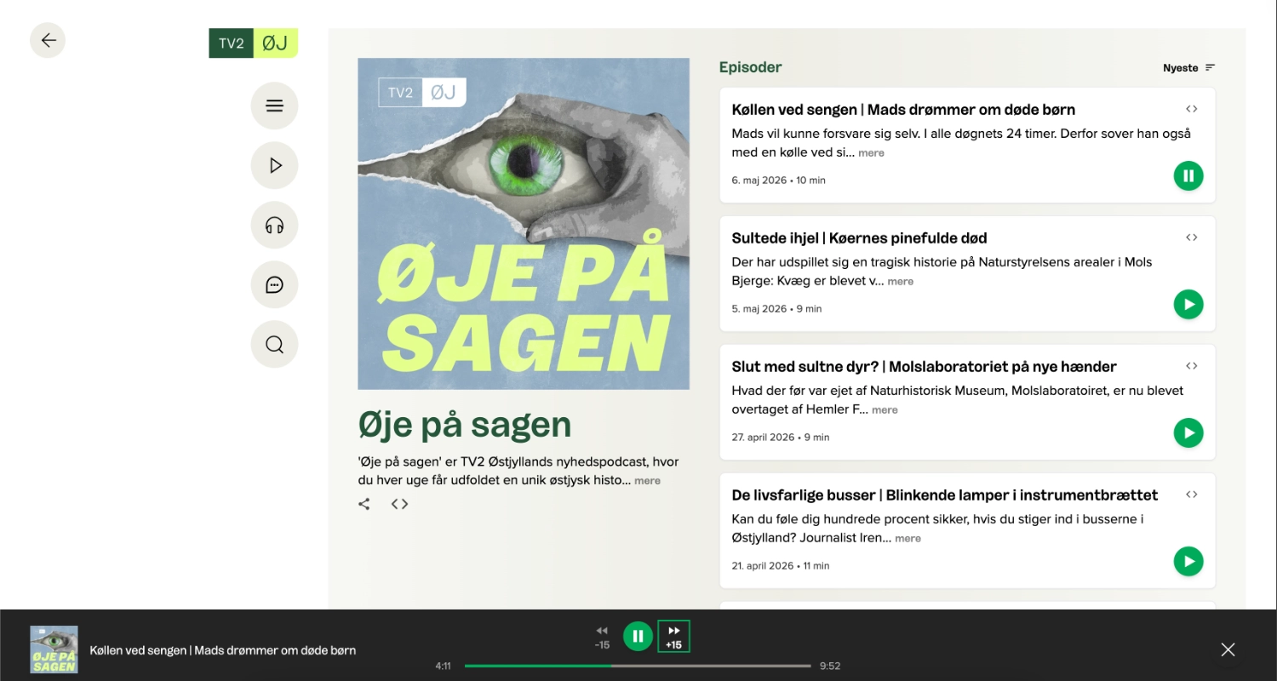Click date text 6. maj 2026 • 10 min
The height and width of the screenshot is (681, 1277).
point(779,180)
